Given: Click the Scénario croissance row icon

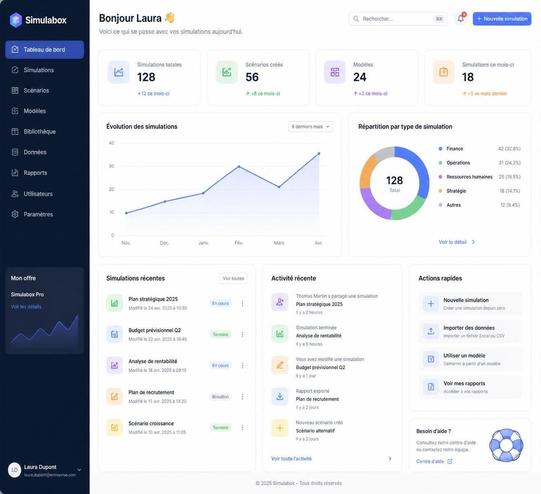Looking at the screenshot, I should pos(115,428).
